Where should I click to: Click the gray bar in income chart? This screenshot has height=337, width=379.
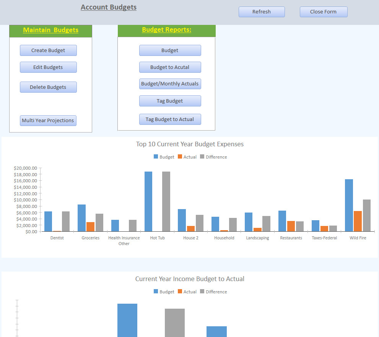tap(175, 323)
